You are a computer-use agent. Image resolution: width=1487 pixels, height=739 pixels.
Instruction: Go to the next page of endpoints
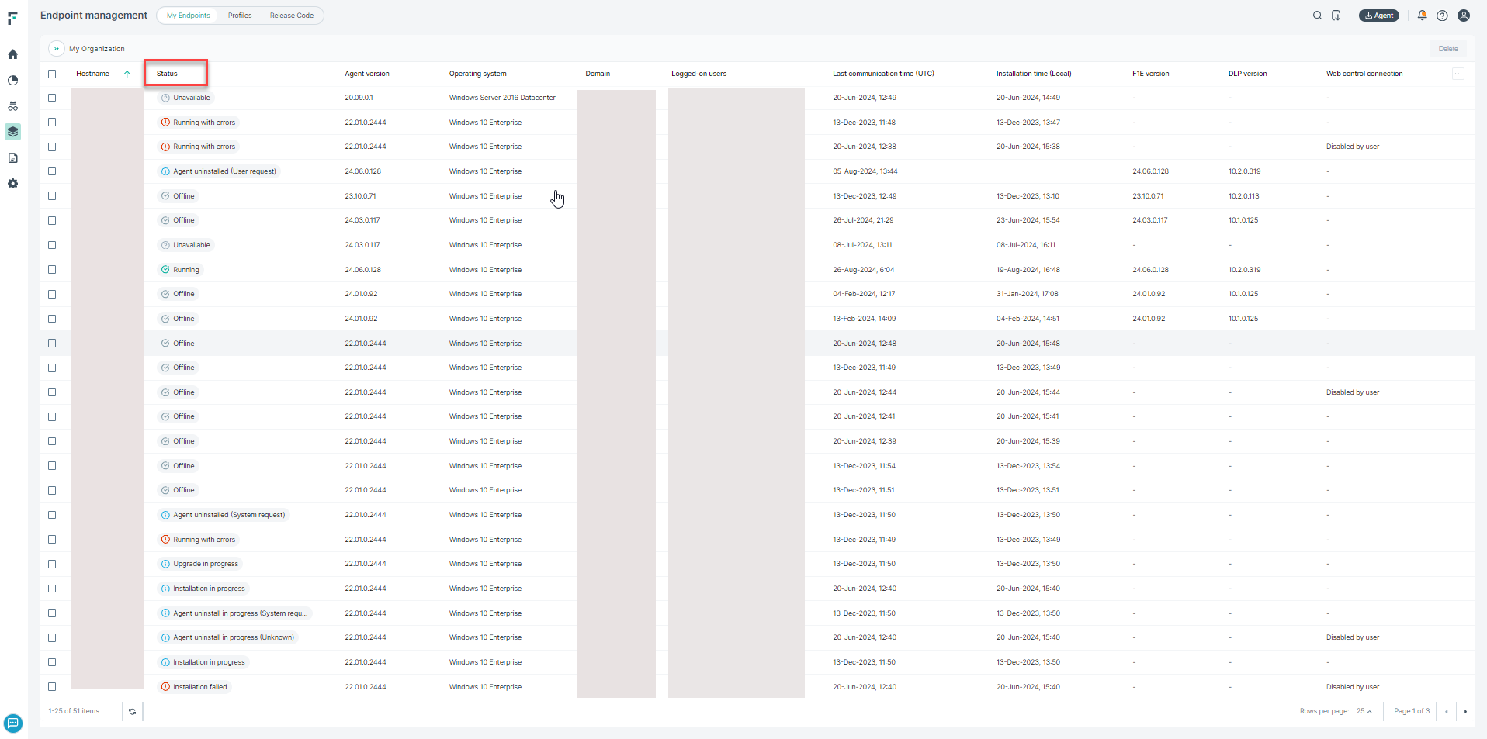1466,711
